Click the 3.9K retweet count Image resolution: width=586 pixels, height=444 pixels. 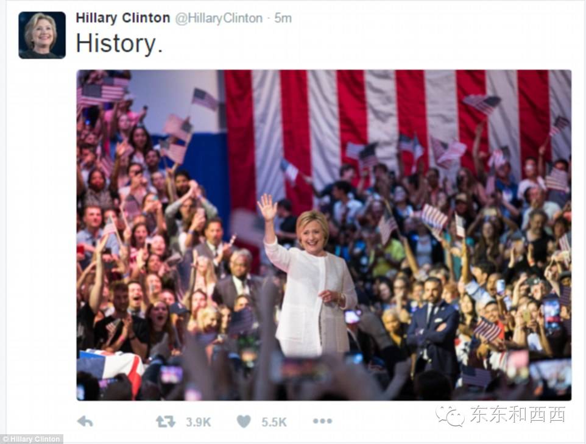point(199,422)
